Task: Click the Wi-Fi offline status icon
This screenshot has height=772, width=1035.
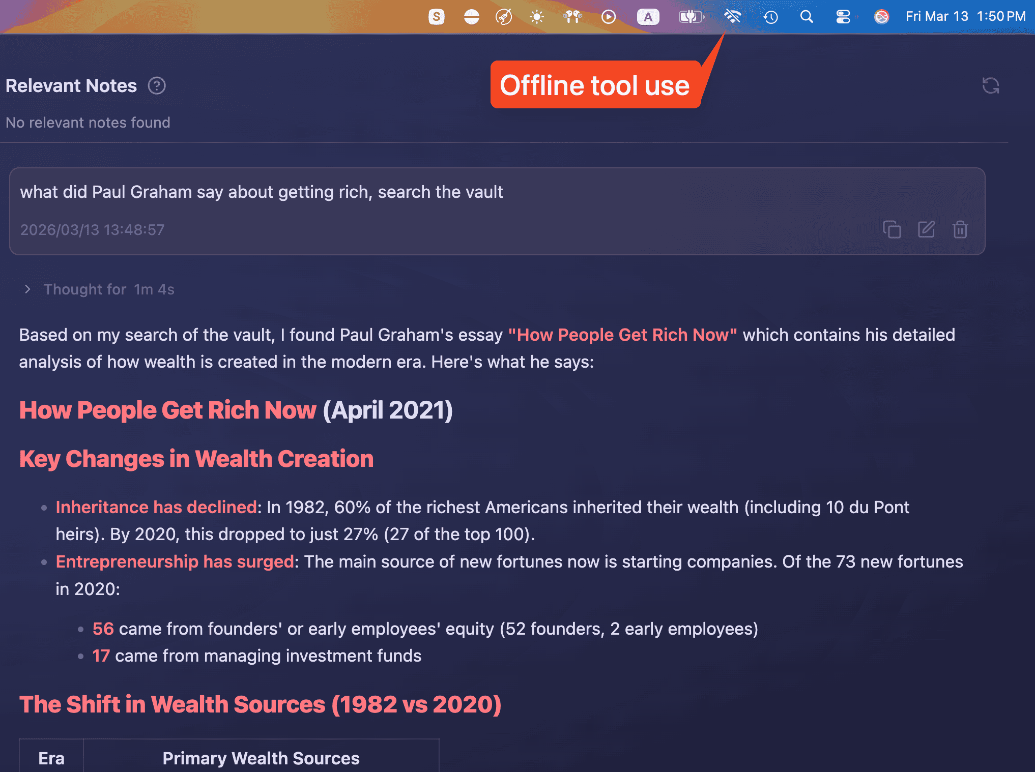Action: [733, 17]
